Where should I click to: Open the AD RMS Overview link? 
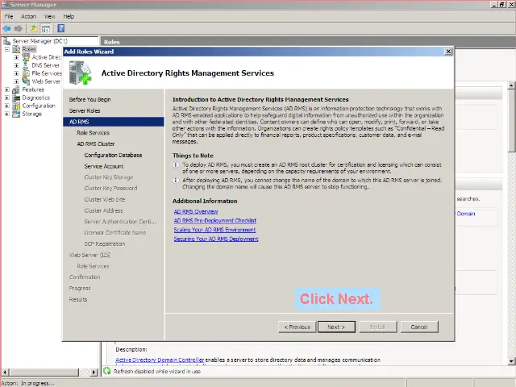(196, 211)
